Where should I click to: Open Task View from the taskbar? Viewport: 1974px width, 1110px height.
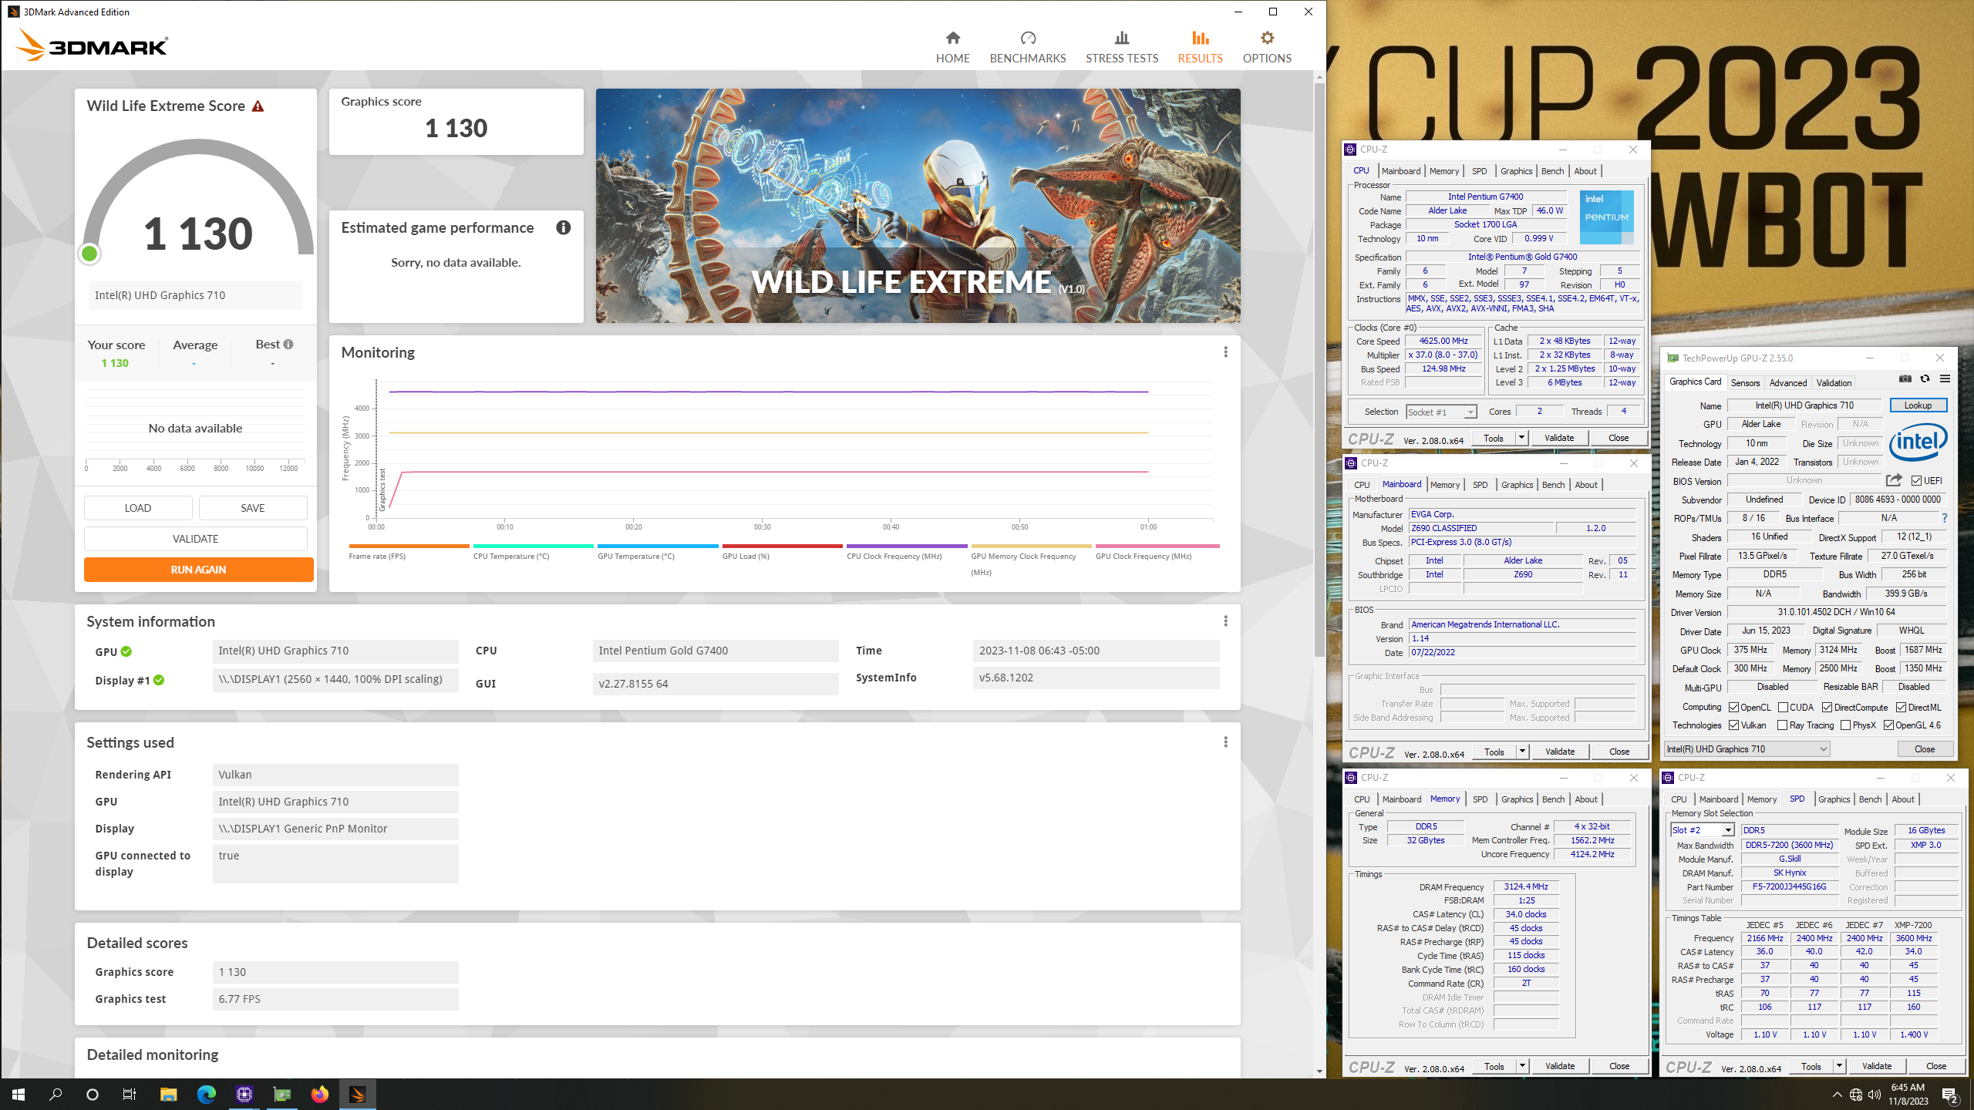tap(130, 1095)
